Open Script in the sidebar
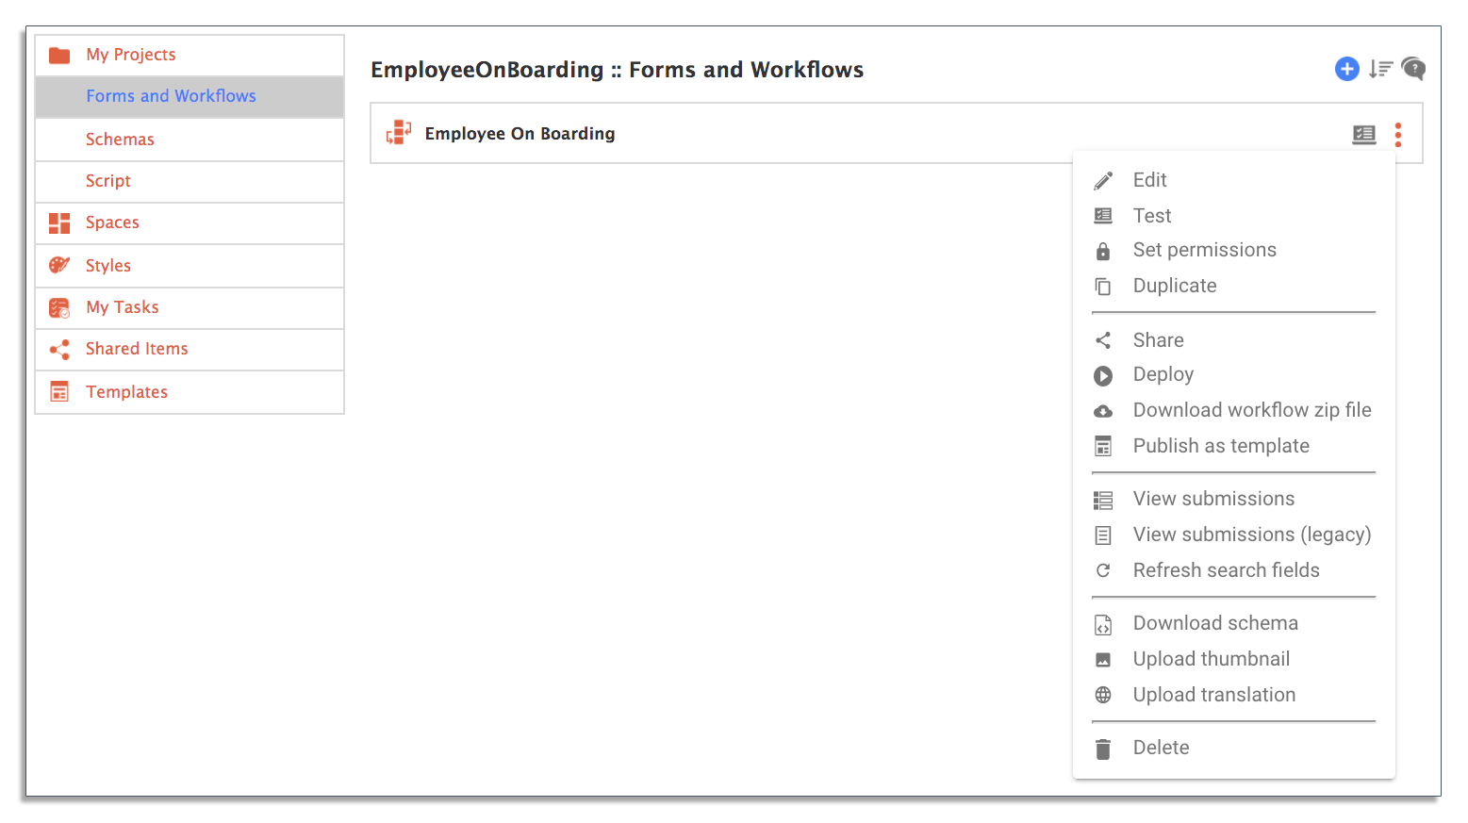Screen dimensions: 1468x823 coord(190,181)
